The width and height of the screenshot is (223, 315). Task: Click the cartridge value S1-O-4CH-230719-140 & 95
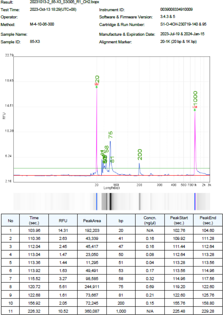pyautogui.click(x=183, y=24)
